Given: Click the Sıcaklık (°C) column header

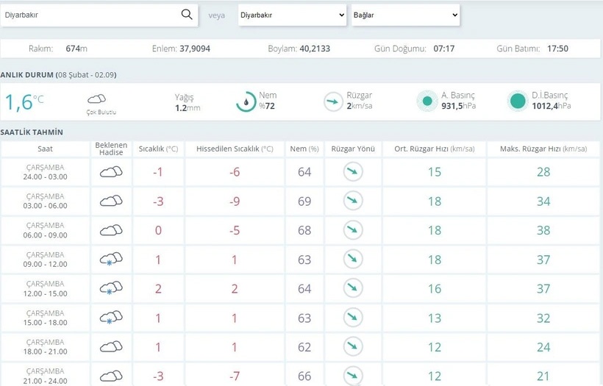Looking at the screenshot, I should tap(158, 149).
